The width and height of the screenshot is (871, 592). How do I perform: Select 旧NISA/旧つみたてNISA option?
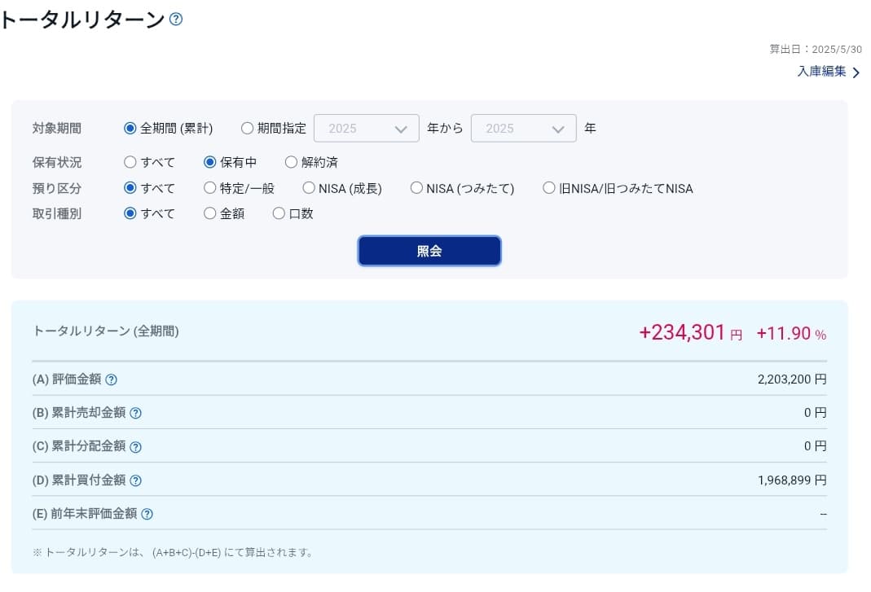[549, 188]
